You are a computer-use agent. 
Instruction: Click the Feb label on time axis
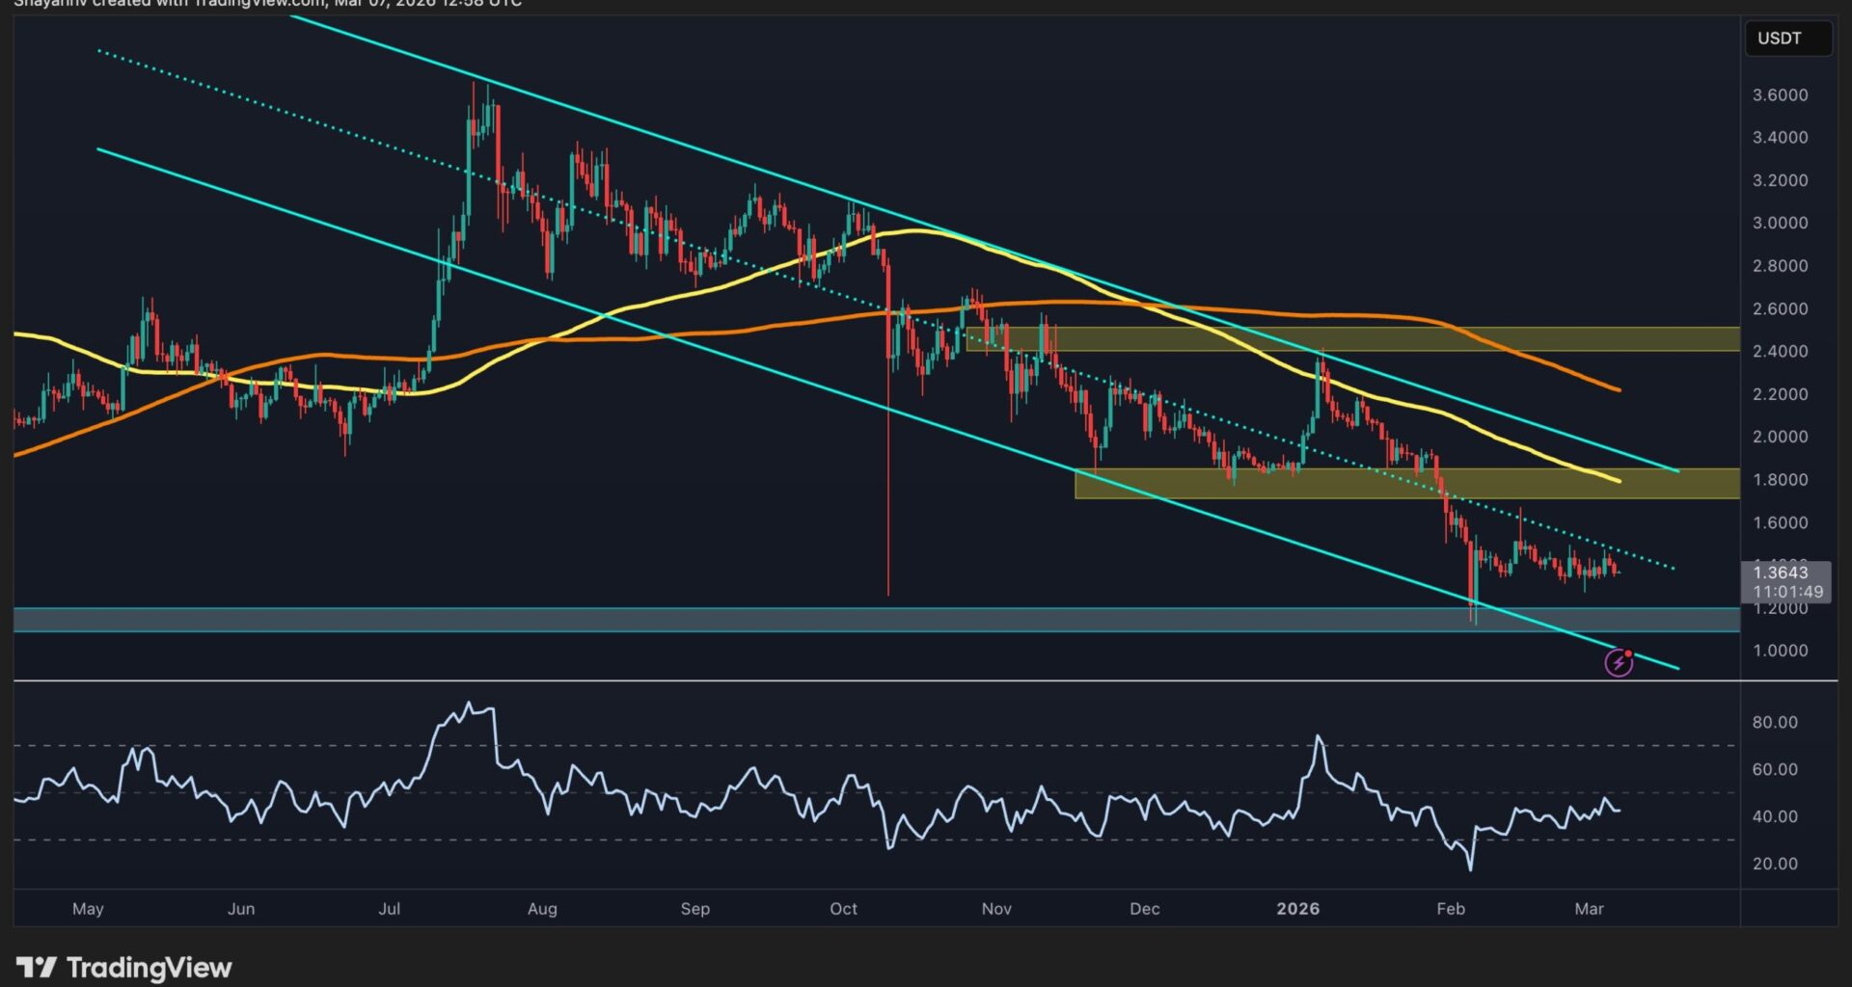[1450, 909]
